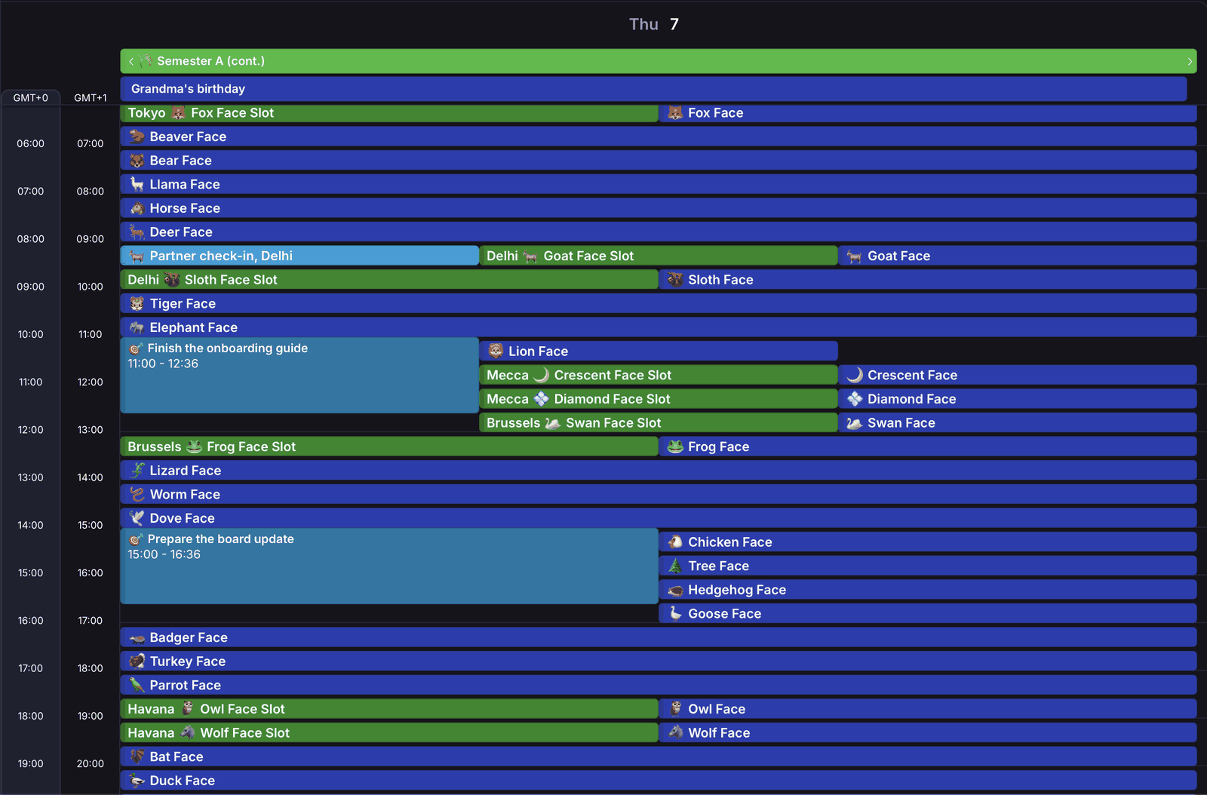Click the goose icon on Goose Face
1207x795 pixels.
675,614
